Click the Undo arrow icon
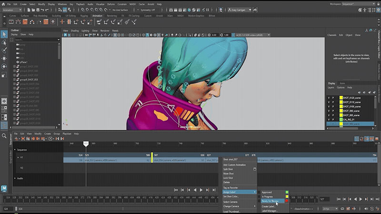 point(42,10)
